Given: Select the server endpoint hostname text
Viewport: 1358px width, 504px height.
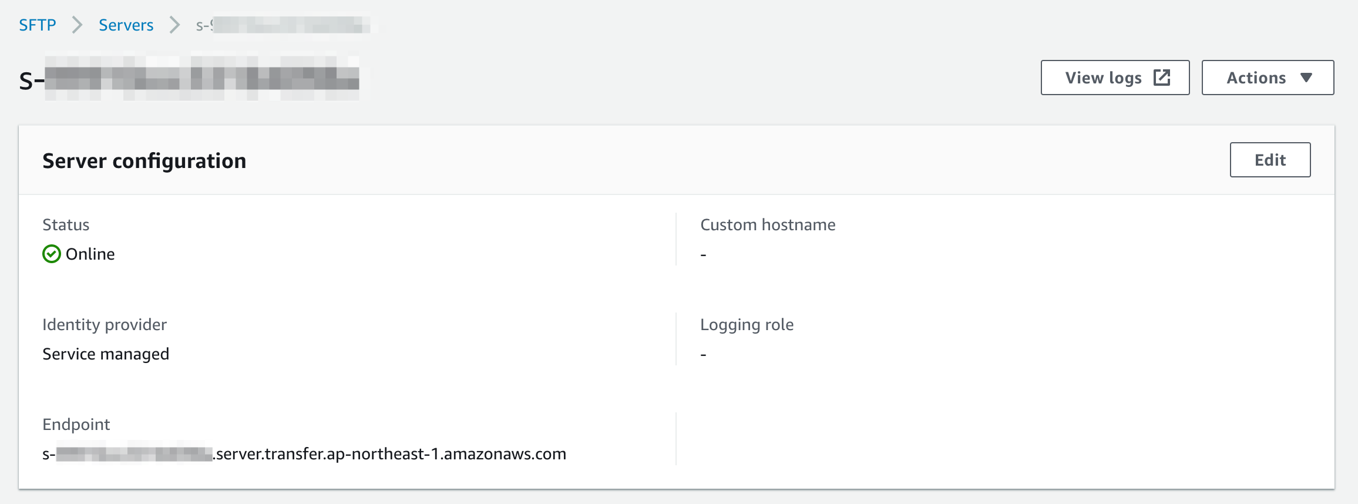Looking at the screenshot, I should [x=304, y=453].
